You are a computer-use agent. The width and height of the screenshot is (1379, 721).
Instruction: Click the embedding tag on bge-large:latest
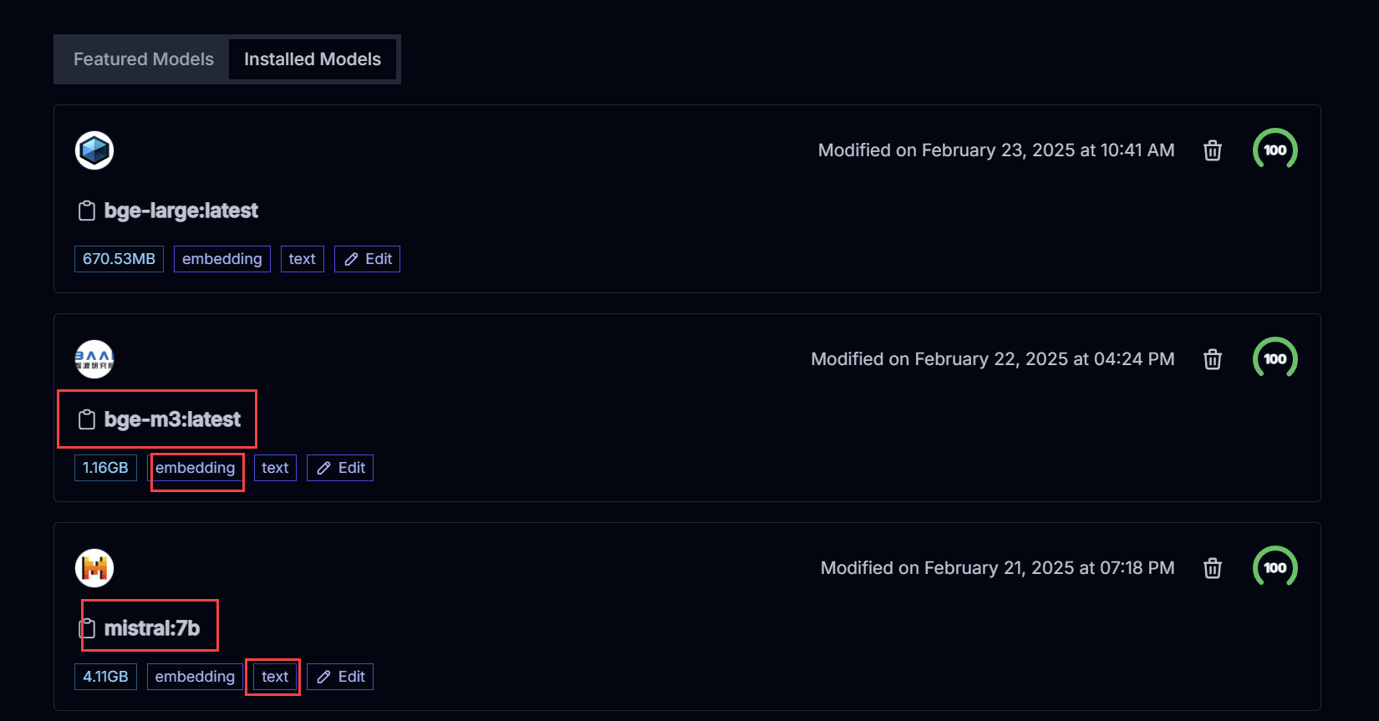[221, 259]
